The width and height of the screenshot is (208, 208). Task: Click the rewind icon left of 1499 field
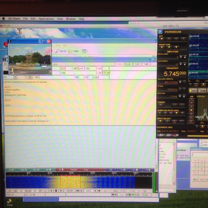pos(78,191)
